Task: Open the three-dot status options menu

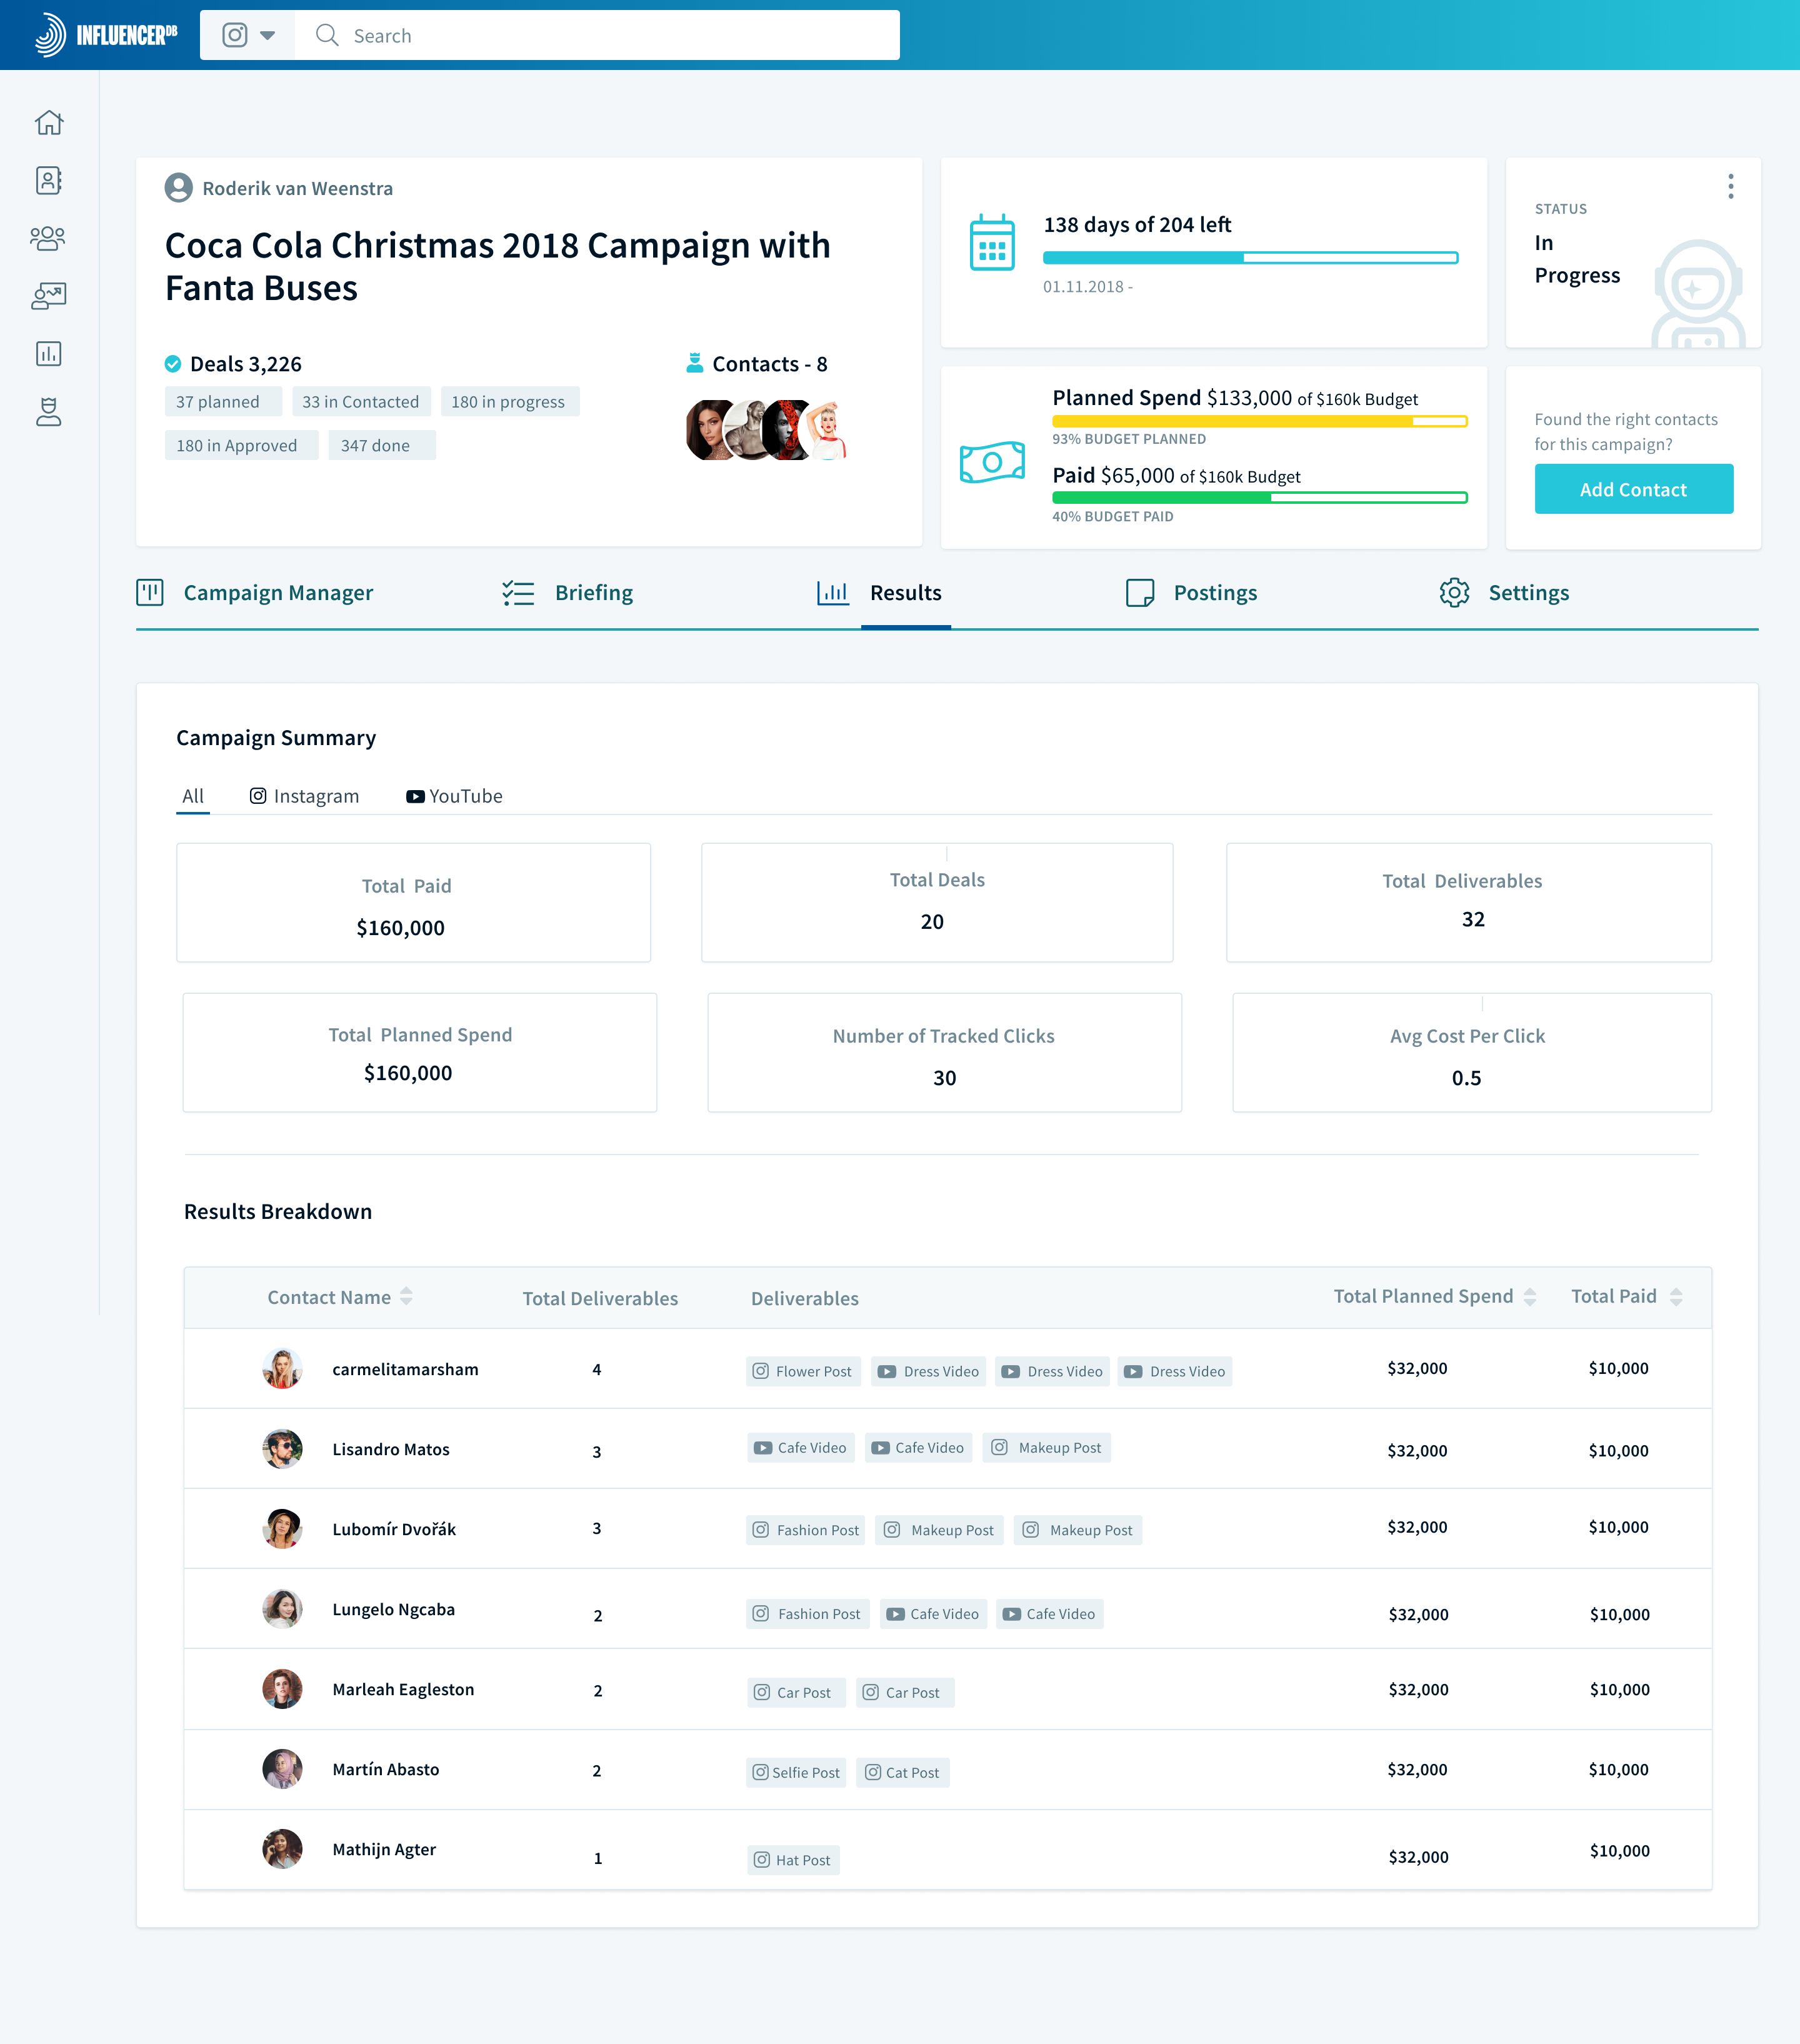Action: tap(1730, 187)
